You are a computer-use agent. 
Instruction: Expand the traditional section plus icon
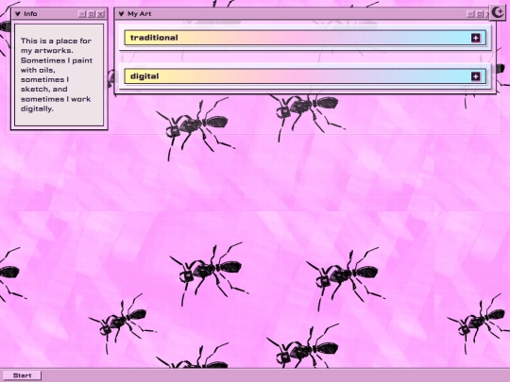(x=475, y=38)
